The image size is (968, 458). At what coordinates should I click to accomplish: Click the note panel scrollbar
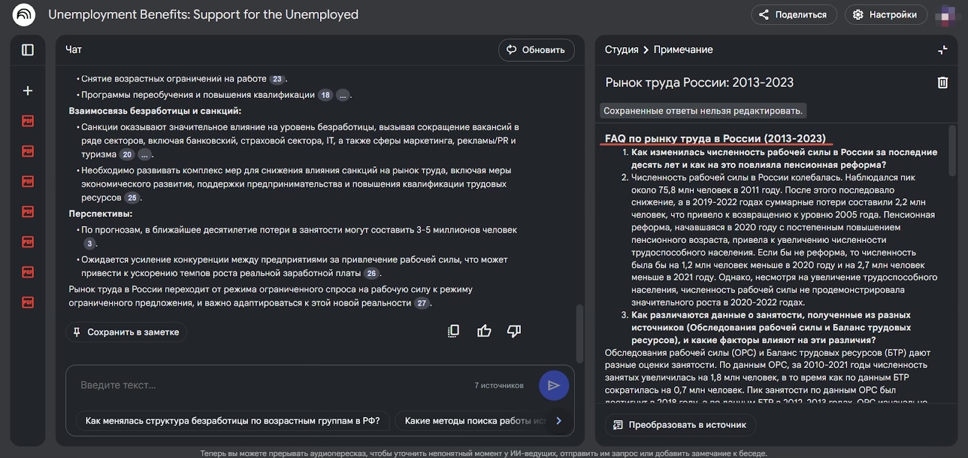coord(952,151)
